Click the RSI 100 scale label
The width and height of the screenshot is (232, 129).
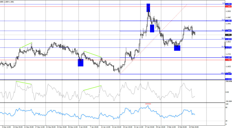tap(227, 104)
